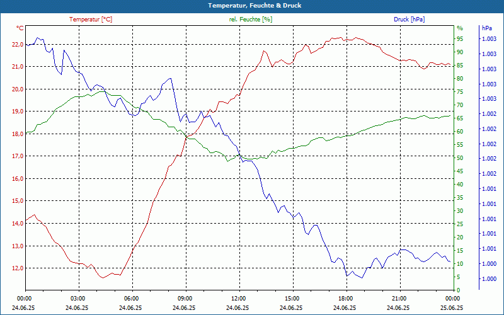
Task: Click the 06:00 time axis label
Action: pyautogui.click(x=131, y=299)
